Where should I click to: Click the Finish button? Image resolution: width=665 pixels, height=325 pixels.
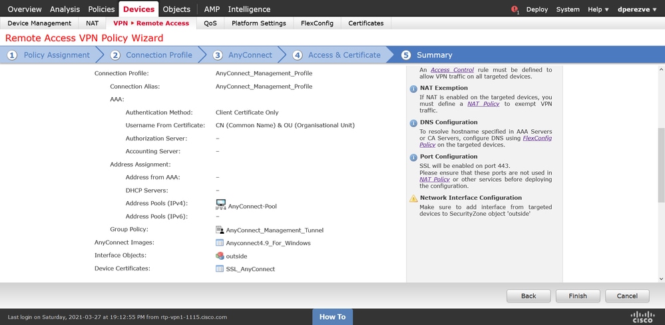(x=578, y=296)
